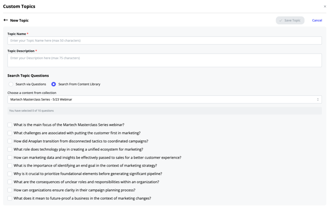Image resolution: width=329 pixels, height=206 pixels.
Task: Check the marketing data passed to sales question
Action: coord(10,157)
